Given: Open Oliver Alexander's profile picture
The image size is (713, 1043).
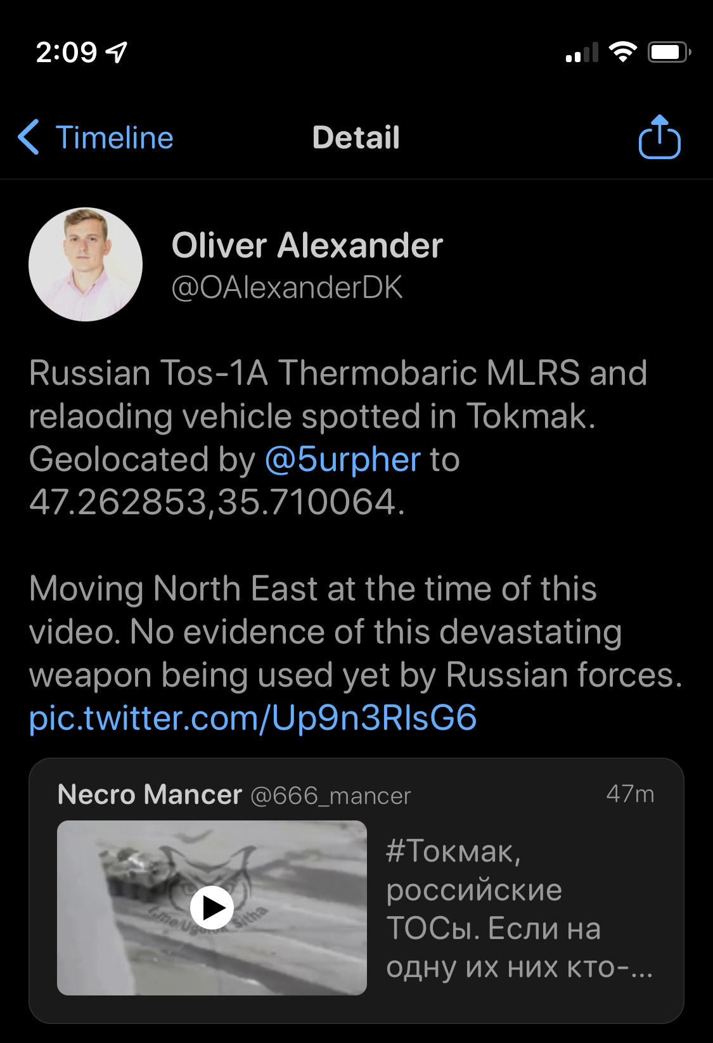Looking at the screenshot, I should pyautogui.click(x=86, y=264).
